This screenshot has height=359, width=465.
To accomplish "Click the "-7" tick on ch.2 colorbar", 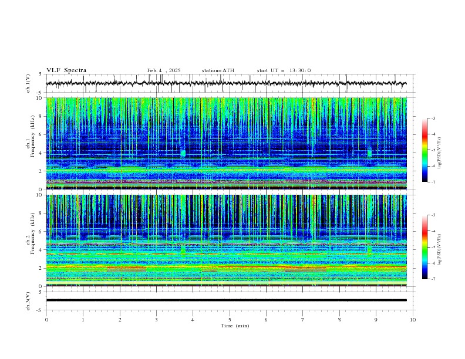I will tap(433, 279).
